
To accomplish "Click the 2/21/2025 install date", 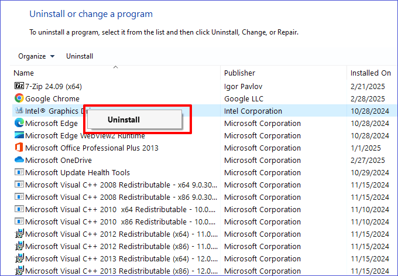I will 368,86.
